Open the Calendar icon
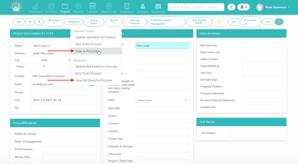298x164 pixels. coord(93,8)
